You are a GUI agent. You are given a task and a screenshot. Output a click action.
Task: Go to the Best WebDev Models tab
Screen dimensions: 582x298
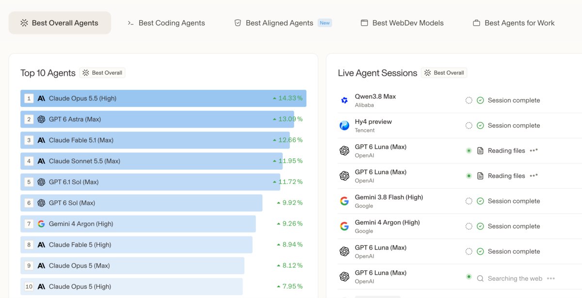pyautogui.click(x=402, y=23)
